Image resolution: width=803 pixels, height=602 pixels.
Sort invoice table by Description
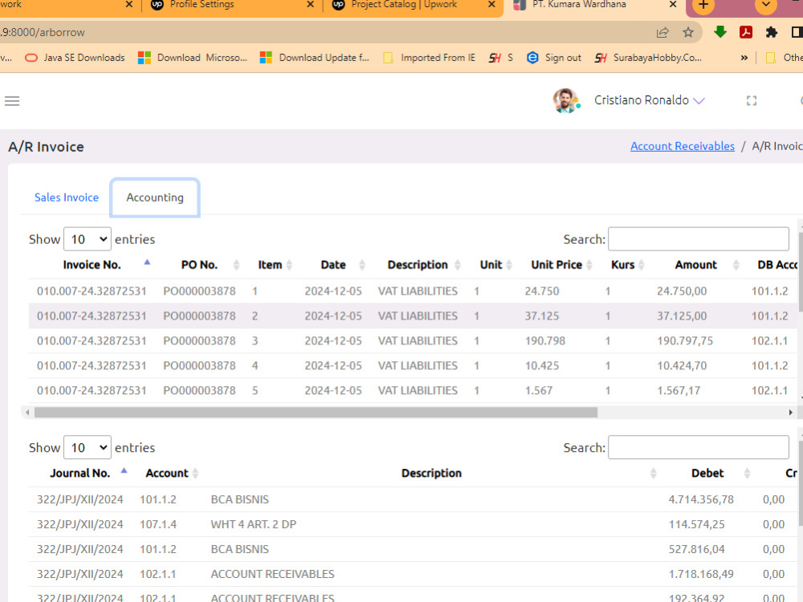tap(418, 265)
